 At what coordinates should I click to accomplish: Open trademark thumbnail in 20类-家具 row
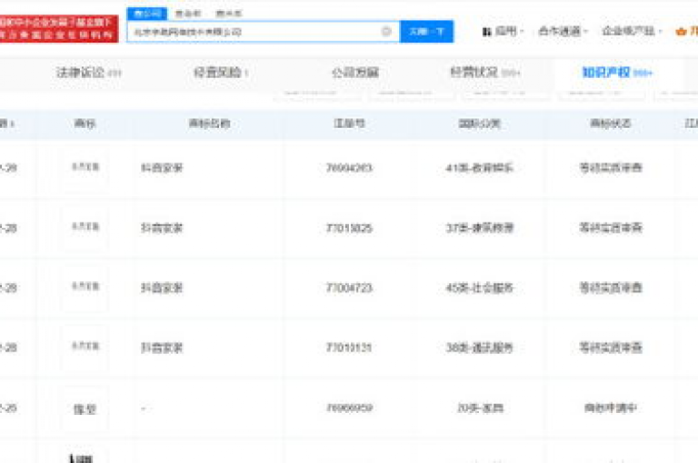click(85, 409)
